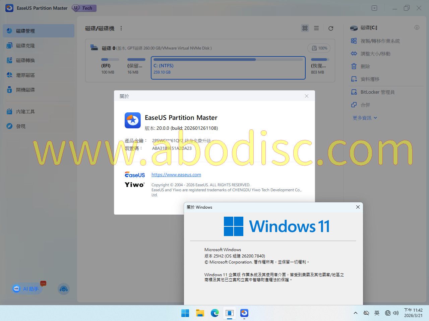Open the easeus.com website link
This screenshot has height=321, width=429.
tap(176, 175)
